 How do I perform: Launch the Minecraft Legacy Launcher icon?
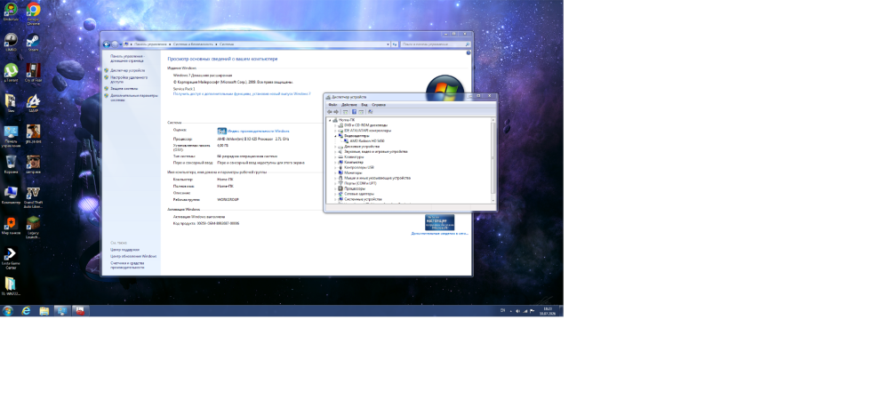tap(34, 226)
